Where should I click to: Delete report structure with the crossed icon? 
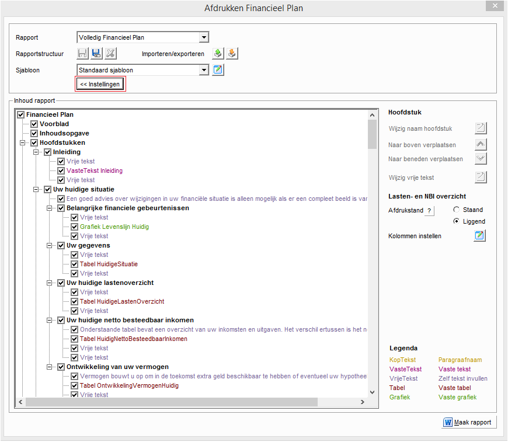pyautogui.click(x=111, y=54)
